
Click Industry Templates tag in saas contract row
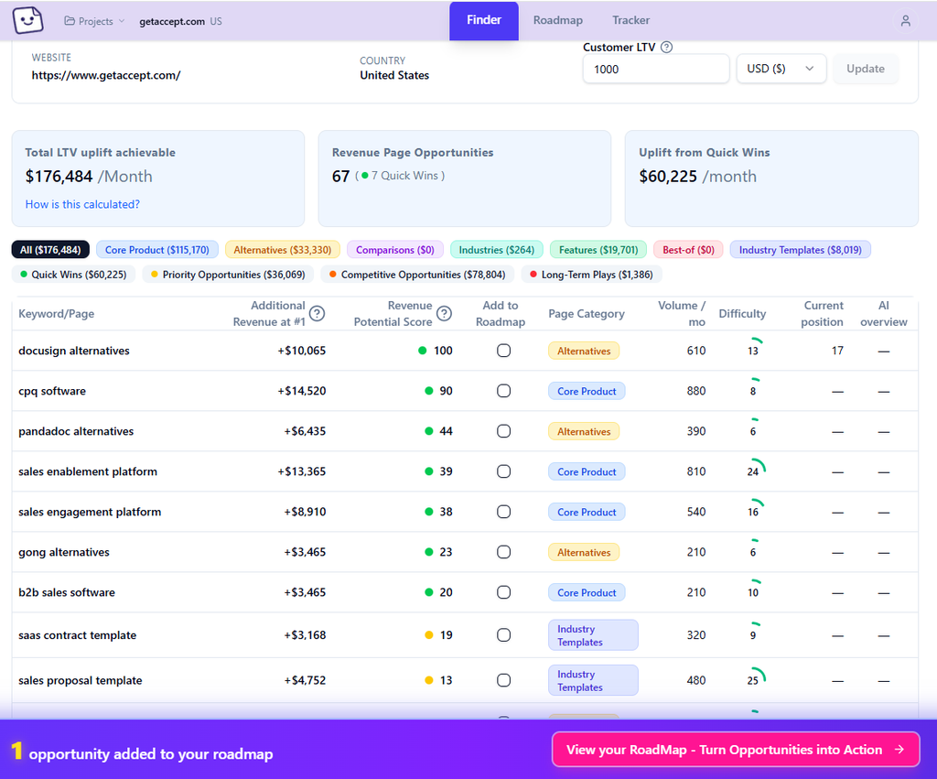point(593,635)
